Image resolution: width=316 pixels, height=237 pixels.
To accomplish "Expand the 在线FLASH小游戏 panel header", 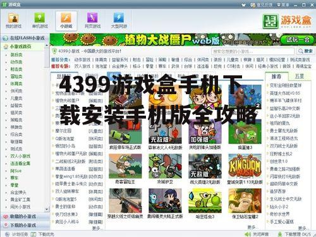I will [25, 38].
